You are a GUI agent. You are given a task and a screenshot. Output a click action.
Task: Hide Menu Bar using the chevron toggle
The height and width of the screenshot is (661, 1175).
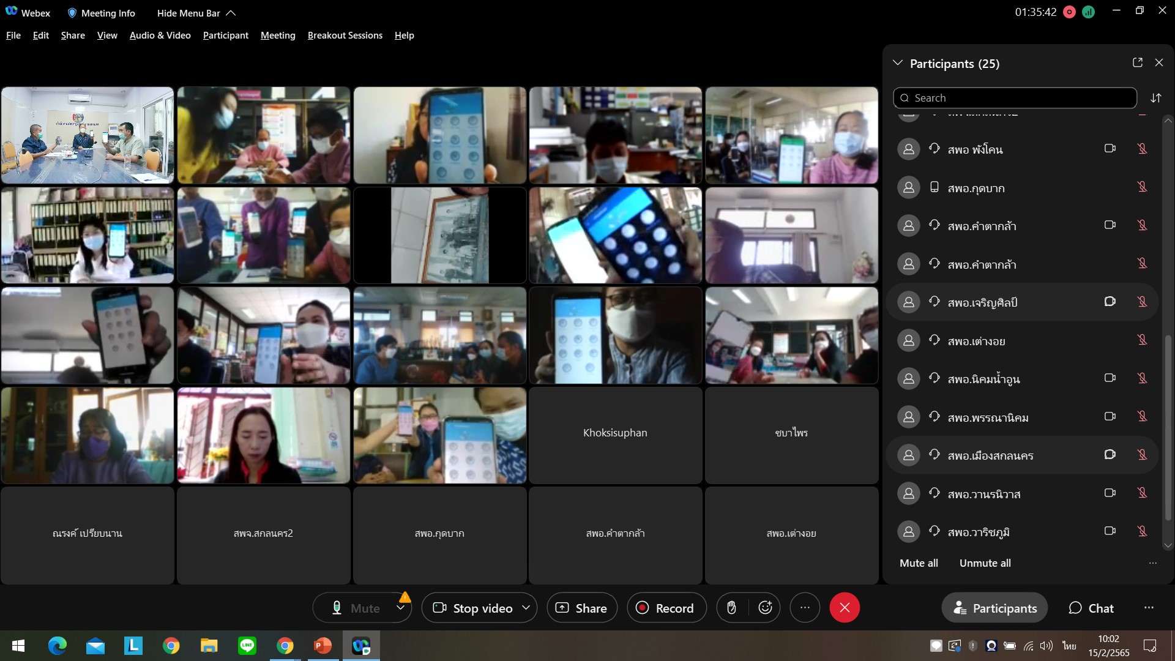tap(231, 13)
